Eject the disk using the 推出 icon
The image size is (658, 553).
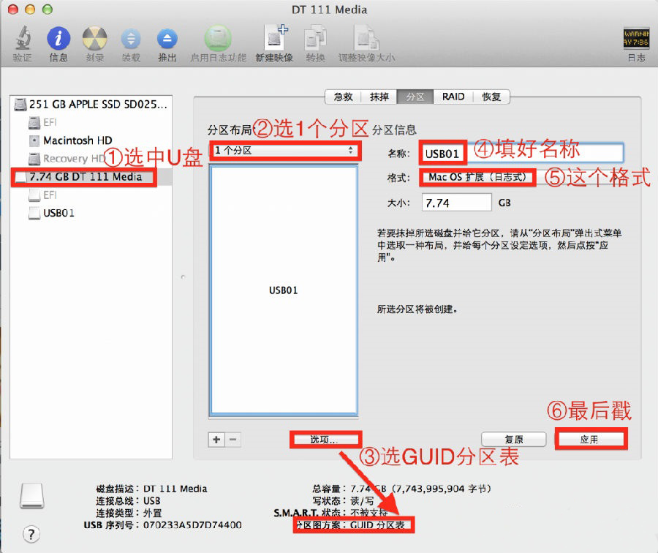[167, 40]
